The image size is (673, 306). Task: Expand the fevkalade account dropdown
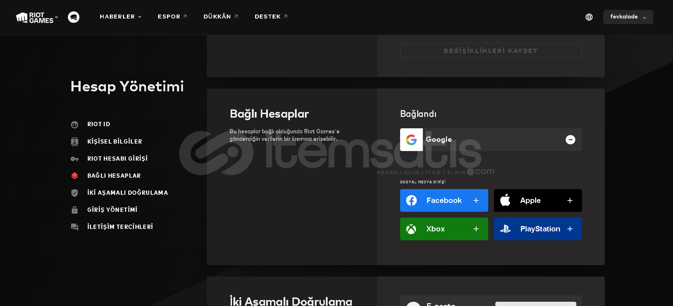click(x=628, y=17)
